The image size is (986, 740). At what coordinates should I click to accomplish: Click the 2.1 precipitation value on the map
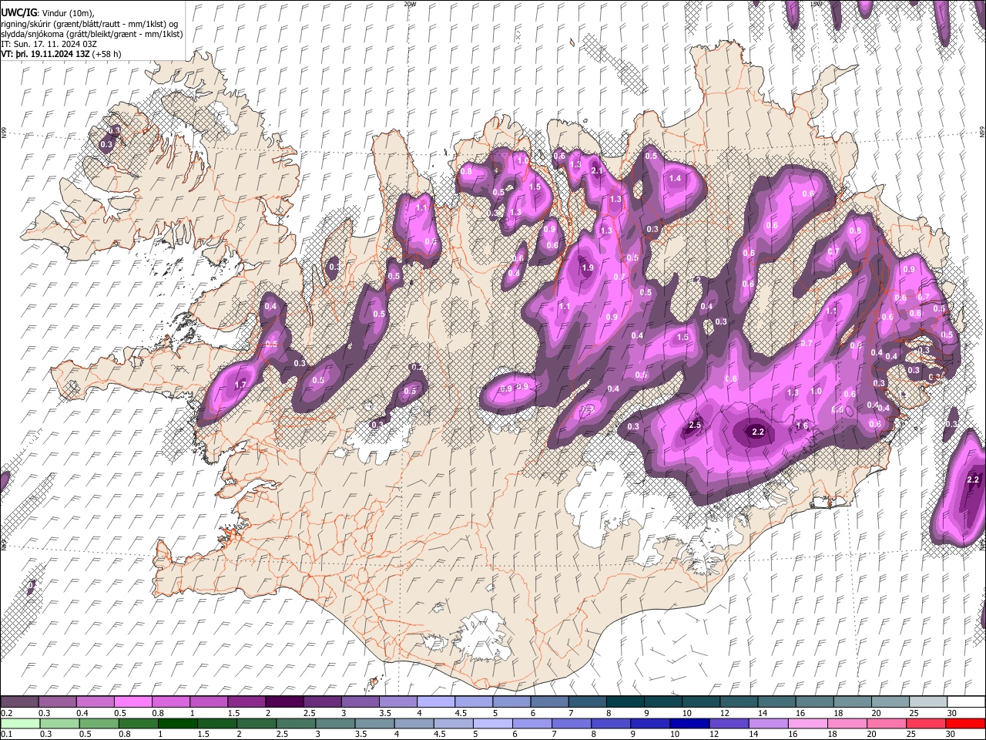[596, 170]
